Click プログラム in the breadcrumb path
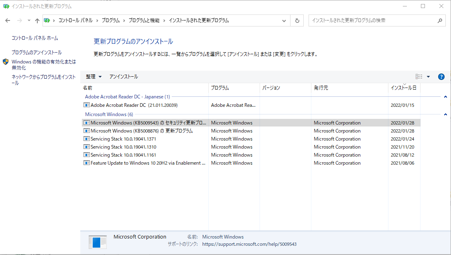Image resolution: width=451 pixels, height=255 pixels. point(111,20)
